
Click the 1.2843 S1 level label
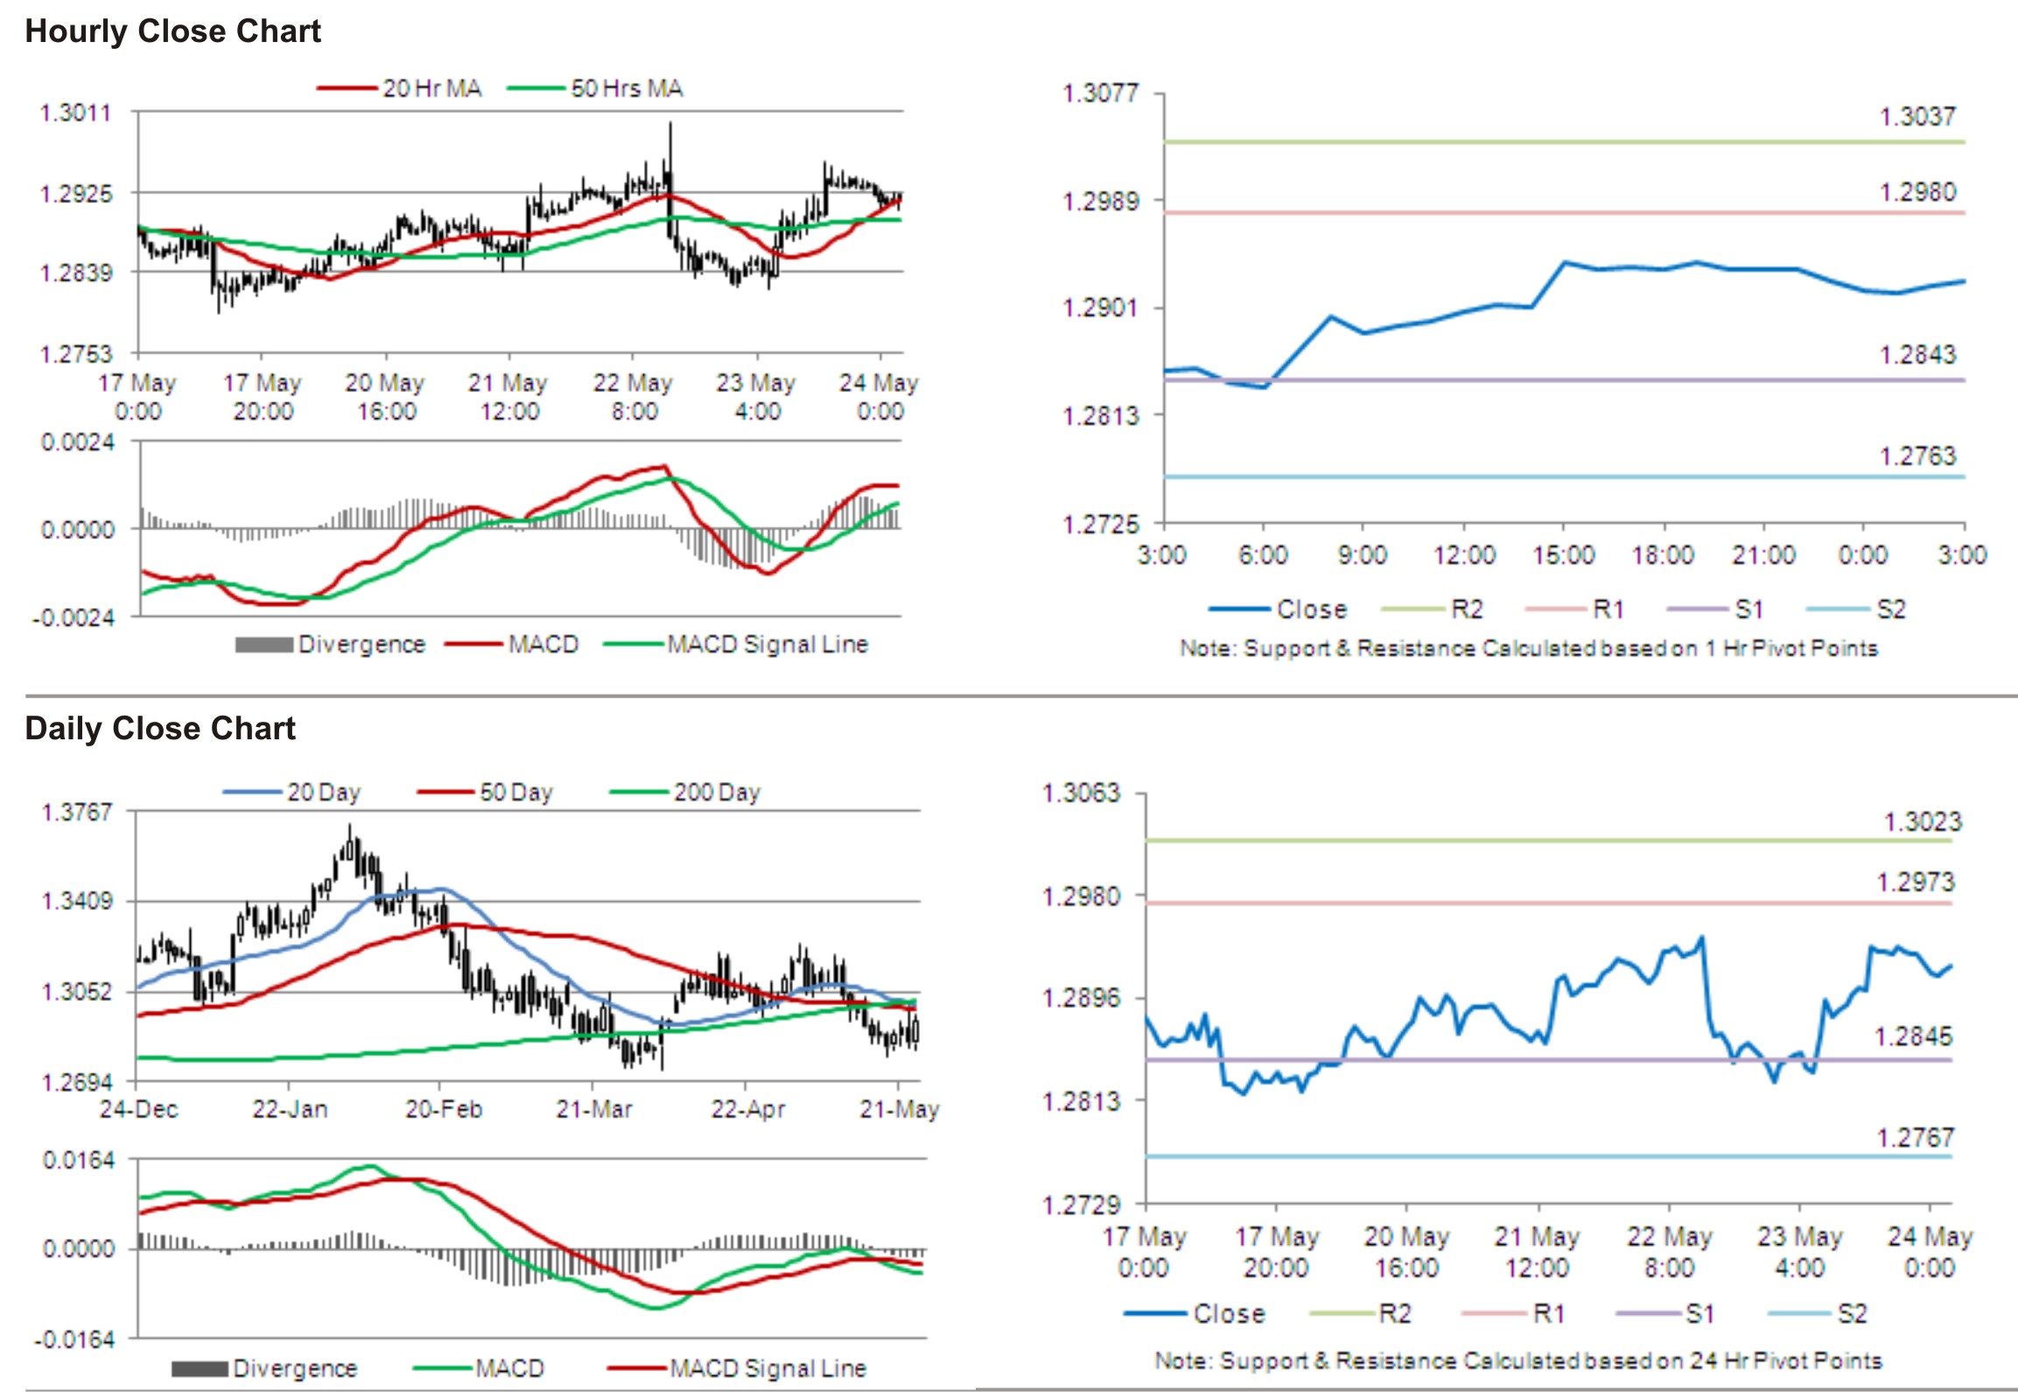coord(1917,354)
